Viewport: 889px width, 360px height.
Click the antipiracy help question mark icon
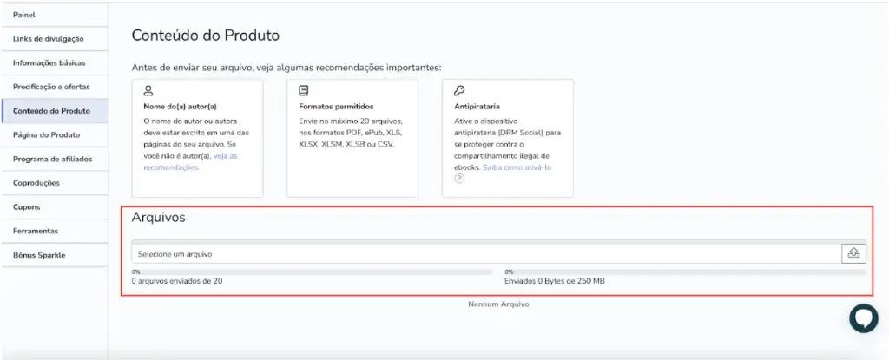pyautogui.click(x=459, y=179)
